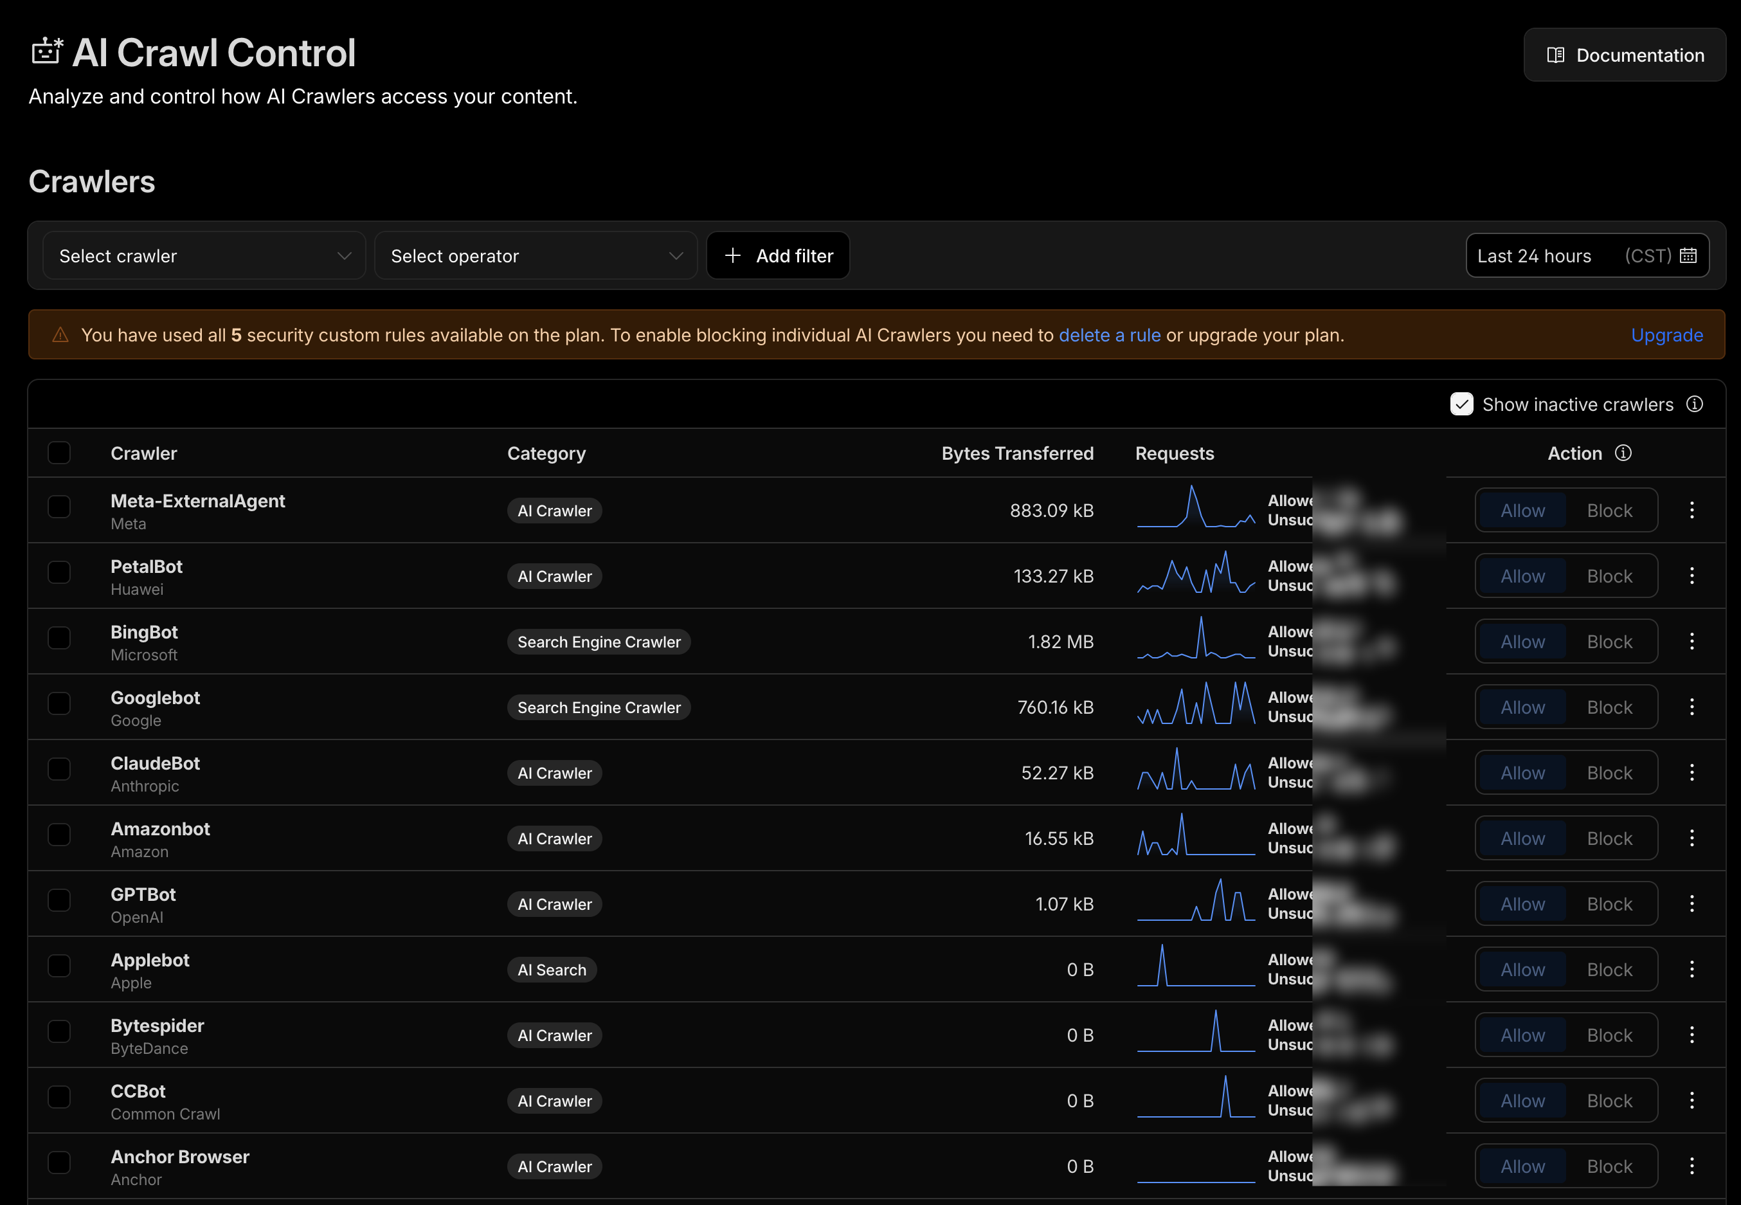1741x1205 pixels.
Task: Check the checkbox for the PetalBot row
Action: click(x=59, y=572)
